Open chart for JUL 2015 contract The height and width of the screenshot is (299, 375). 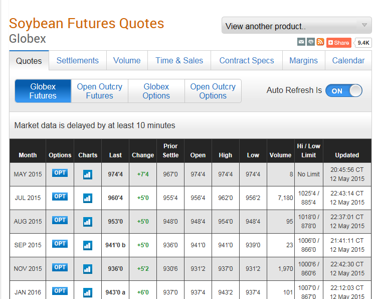pos(88,198)
